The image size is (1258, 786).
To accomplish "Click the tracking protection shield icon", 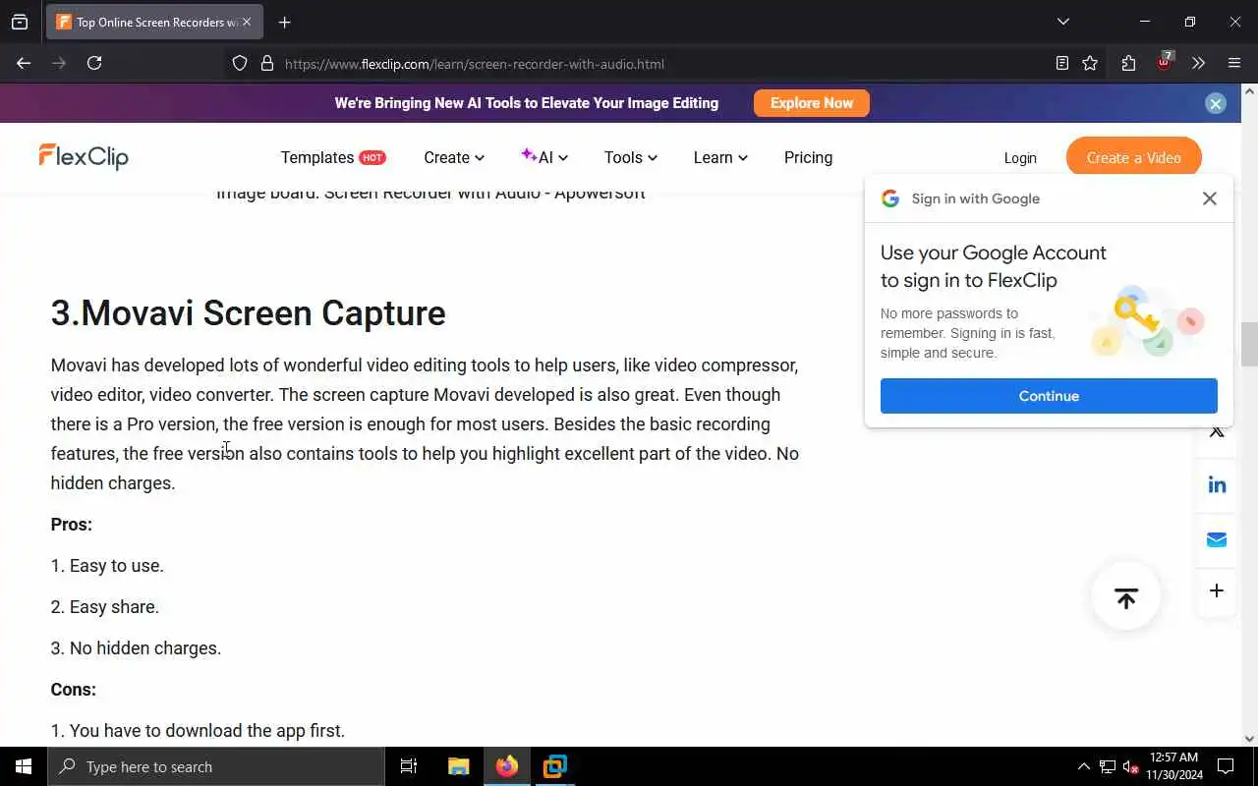I will click(240, 64).
